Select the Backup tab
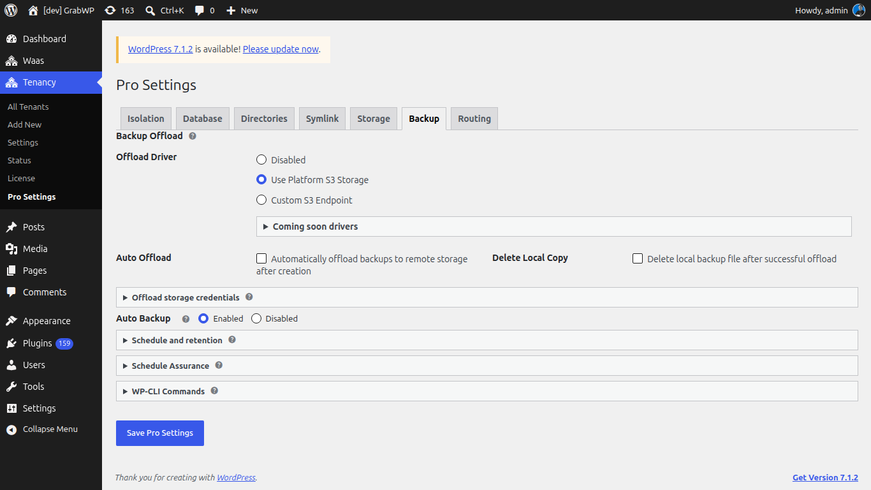 point(424,119)
